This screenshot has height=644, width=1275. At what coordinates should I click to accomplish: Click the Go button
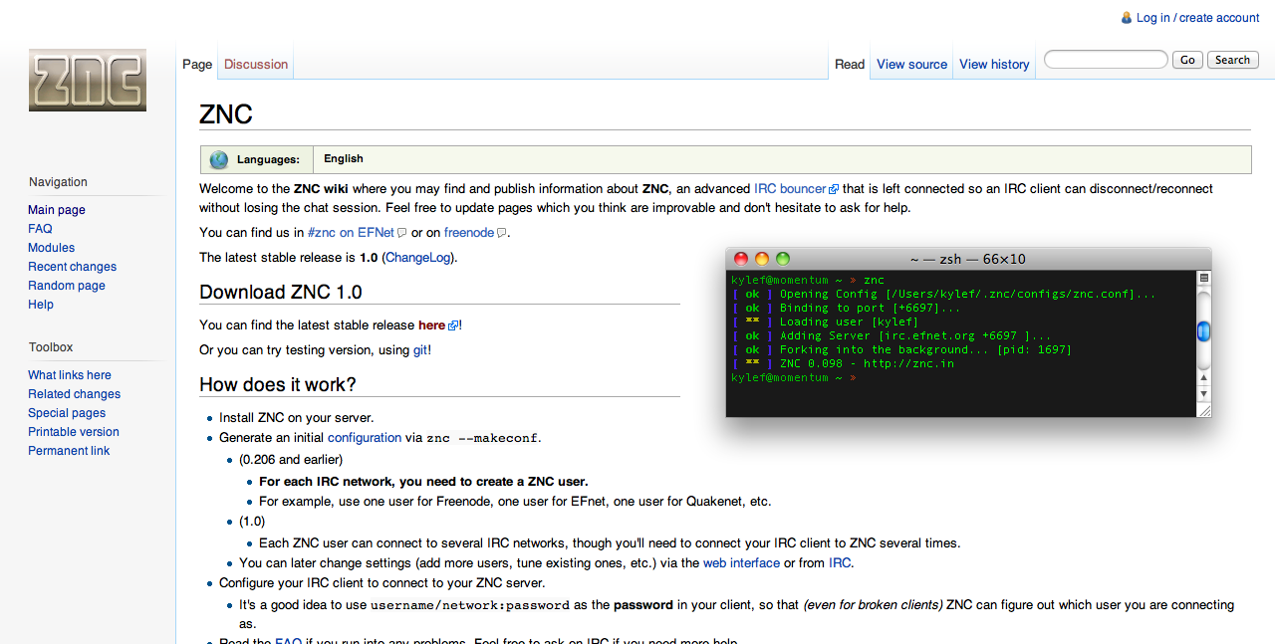tap(1187, 60)
